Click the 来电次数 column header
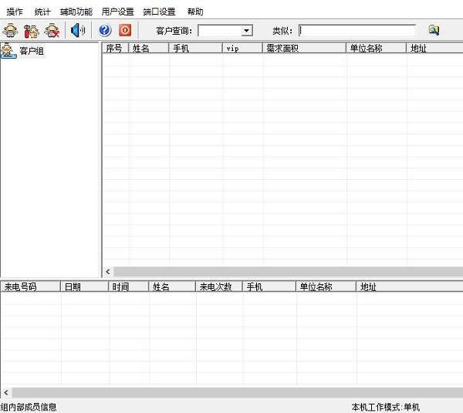The width and height of the screenshot is (463, 413). tap(219, 286)
